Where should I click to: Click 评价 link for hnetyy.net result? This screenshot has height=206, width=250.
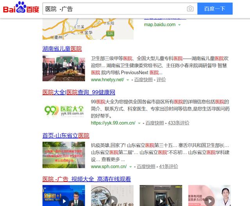[161, 80]
